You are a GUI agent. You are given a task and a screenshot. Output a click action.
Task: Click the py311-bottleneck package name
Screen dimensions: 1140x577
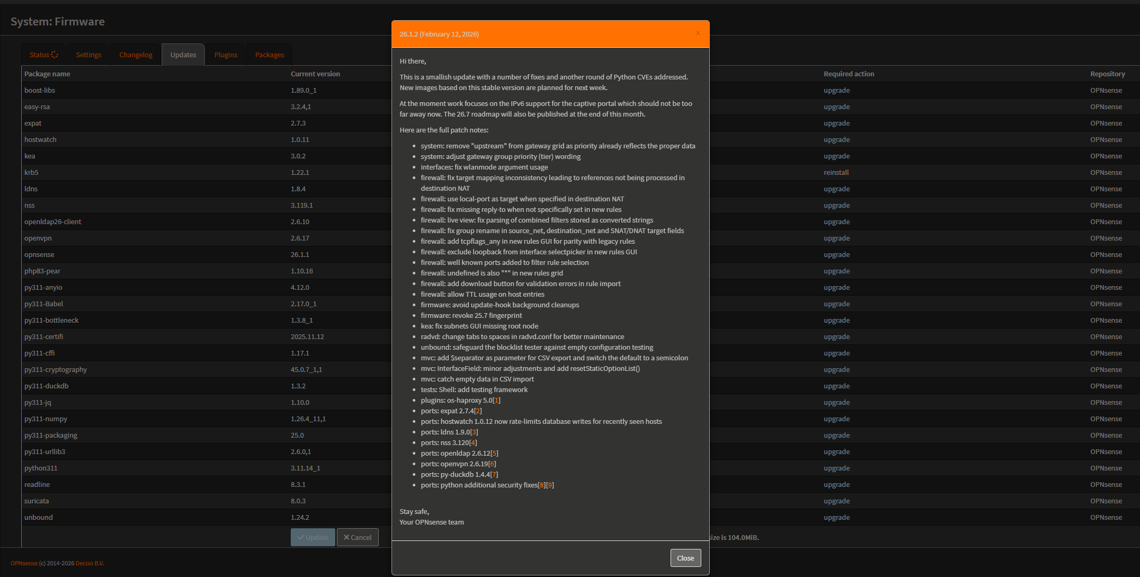tap(51, 320)
